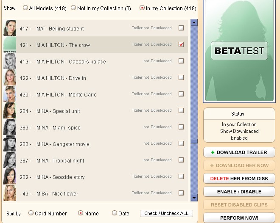Image resolution: width=280 pixels, height=223 pixels.
Task: Click the PERFORM NOW! button
Action: [239, 218]
